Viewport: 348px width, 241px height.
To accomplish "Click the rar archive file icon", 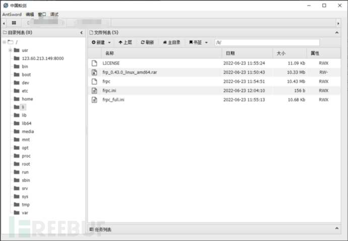I will point(94,72).
